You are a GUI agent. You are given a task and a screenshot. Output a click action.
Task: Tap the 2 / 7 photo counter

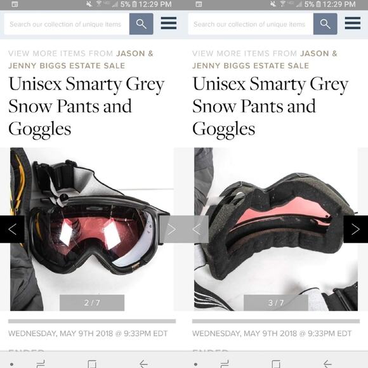click(x=92, y=303)
